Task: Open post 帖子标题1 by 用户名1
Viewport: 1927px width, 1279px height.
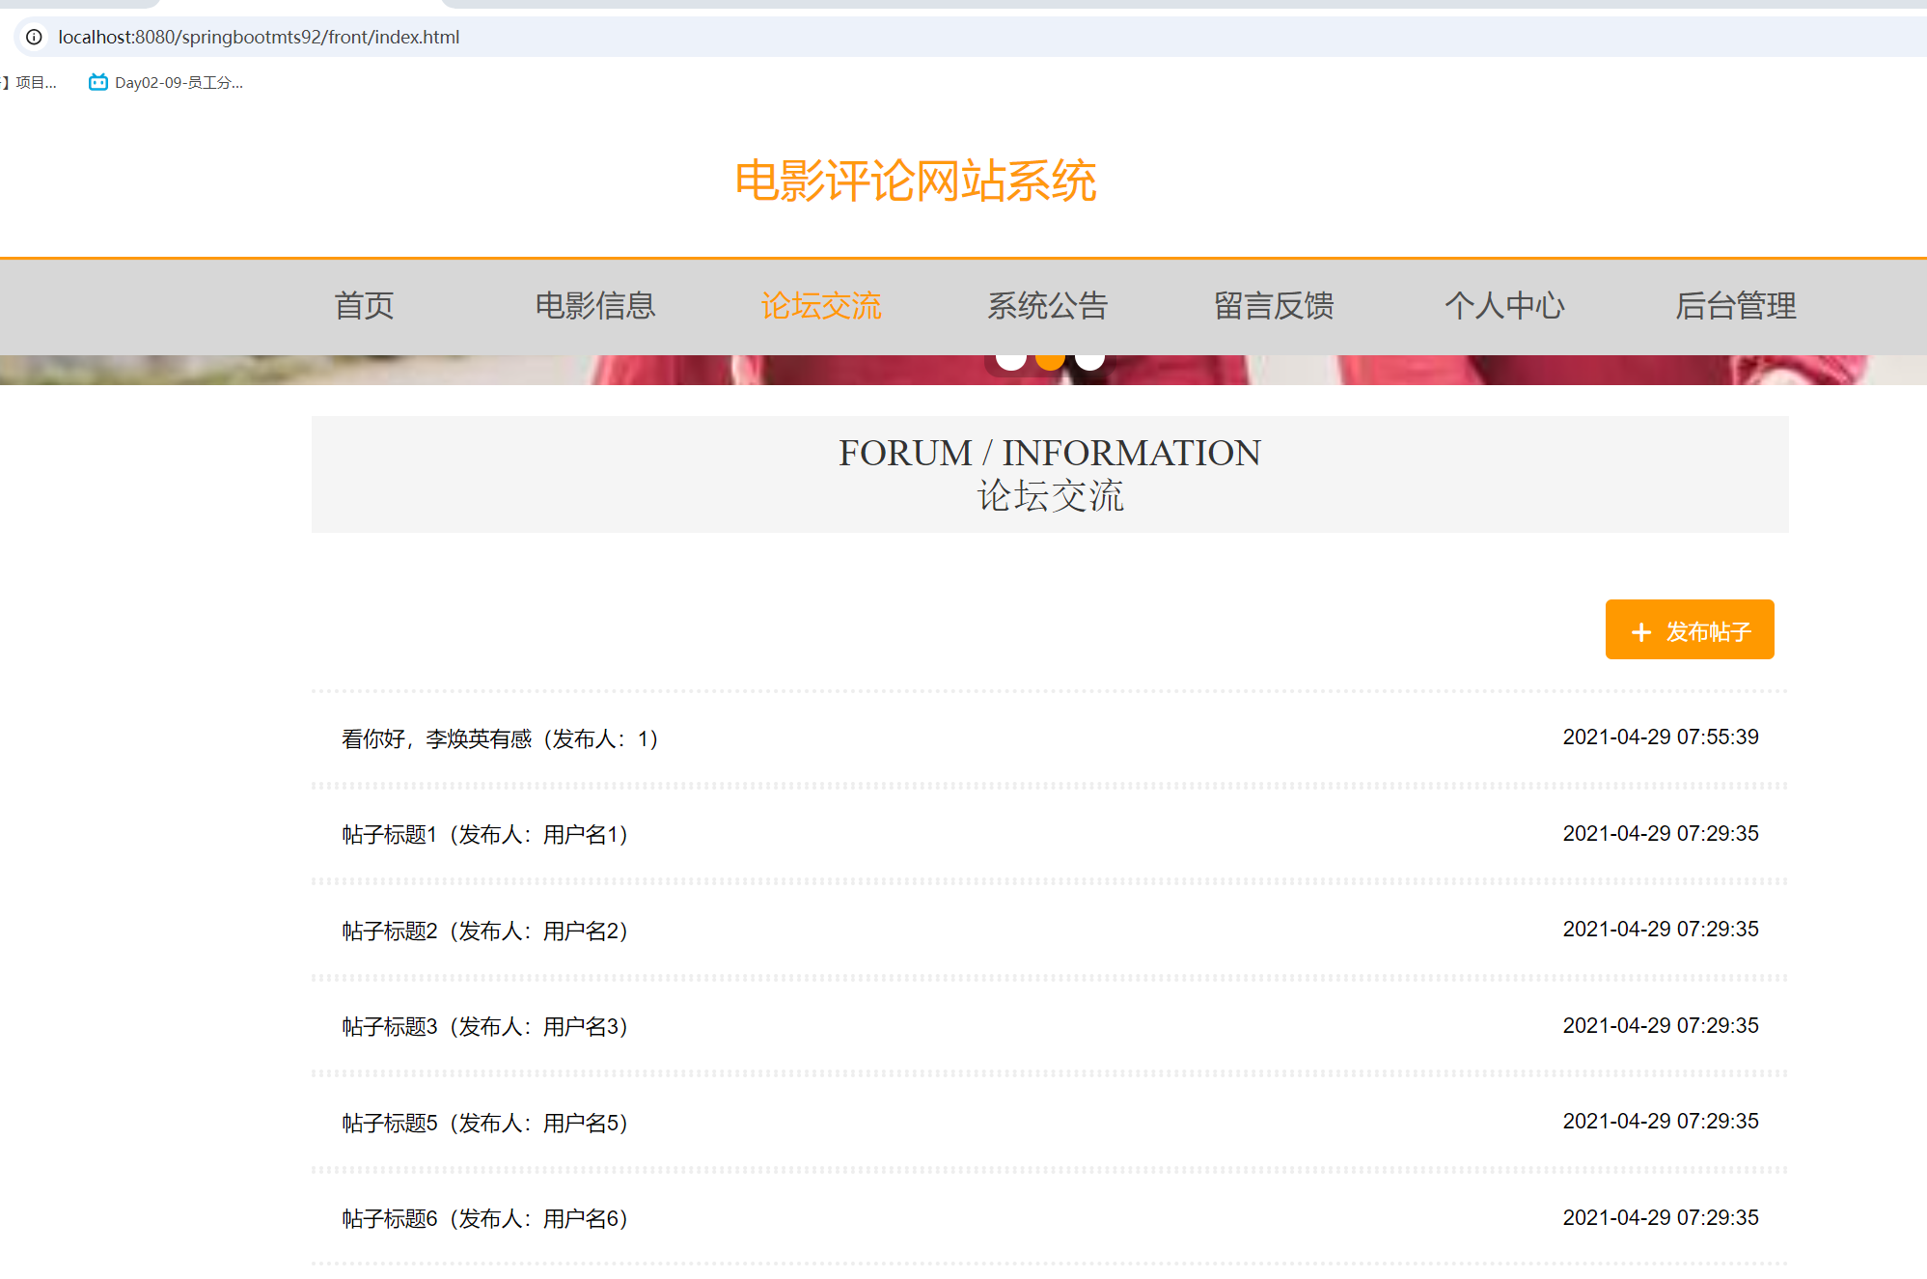Action: [x=485, y=835]
